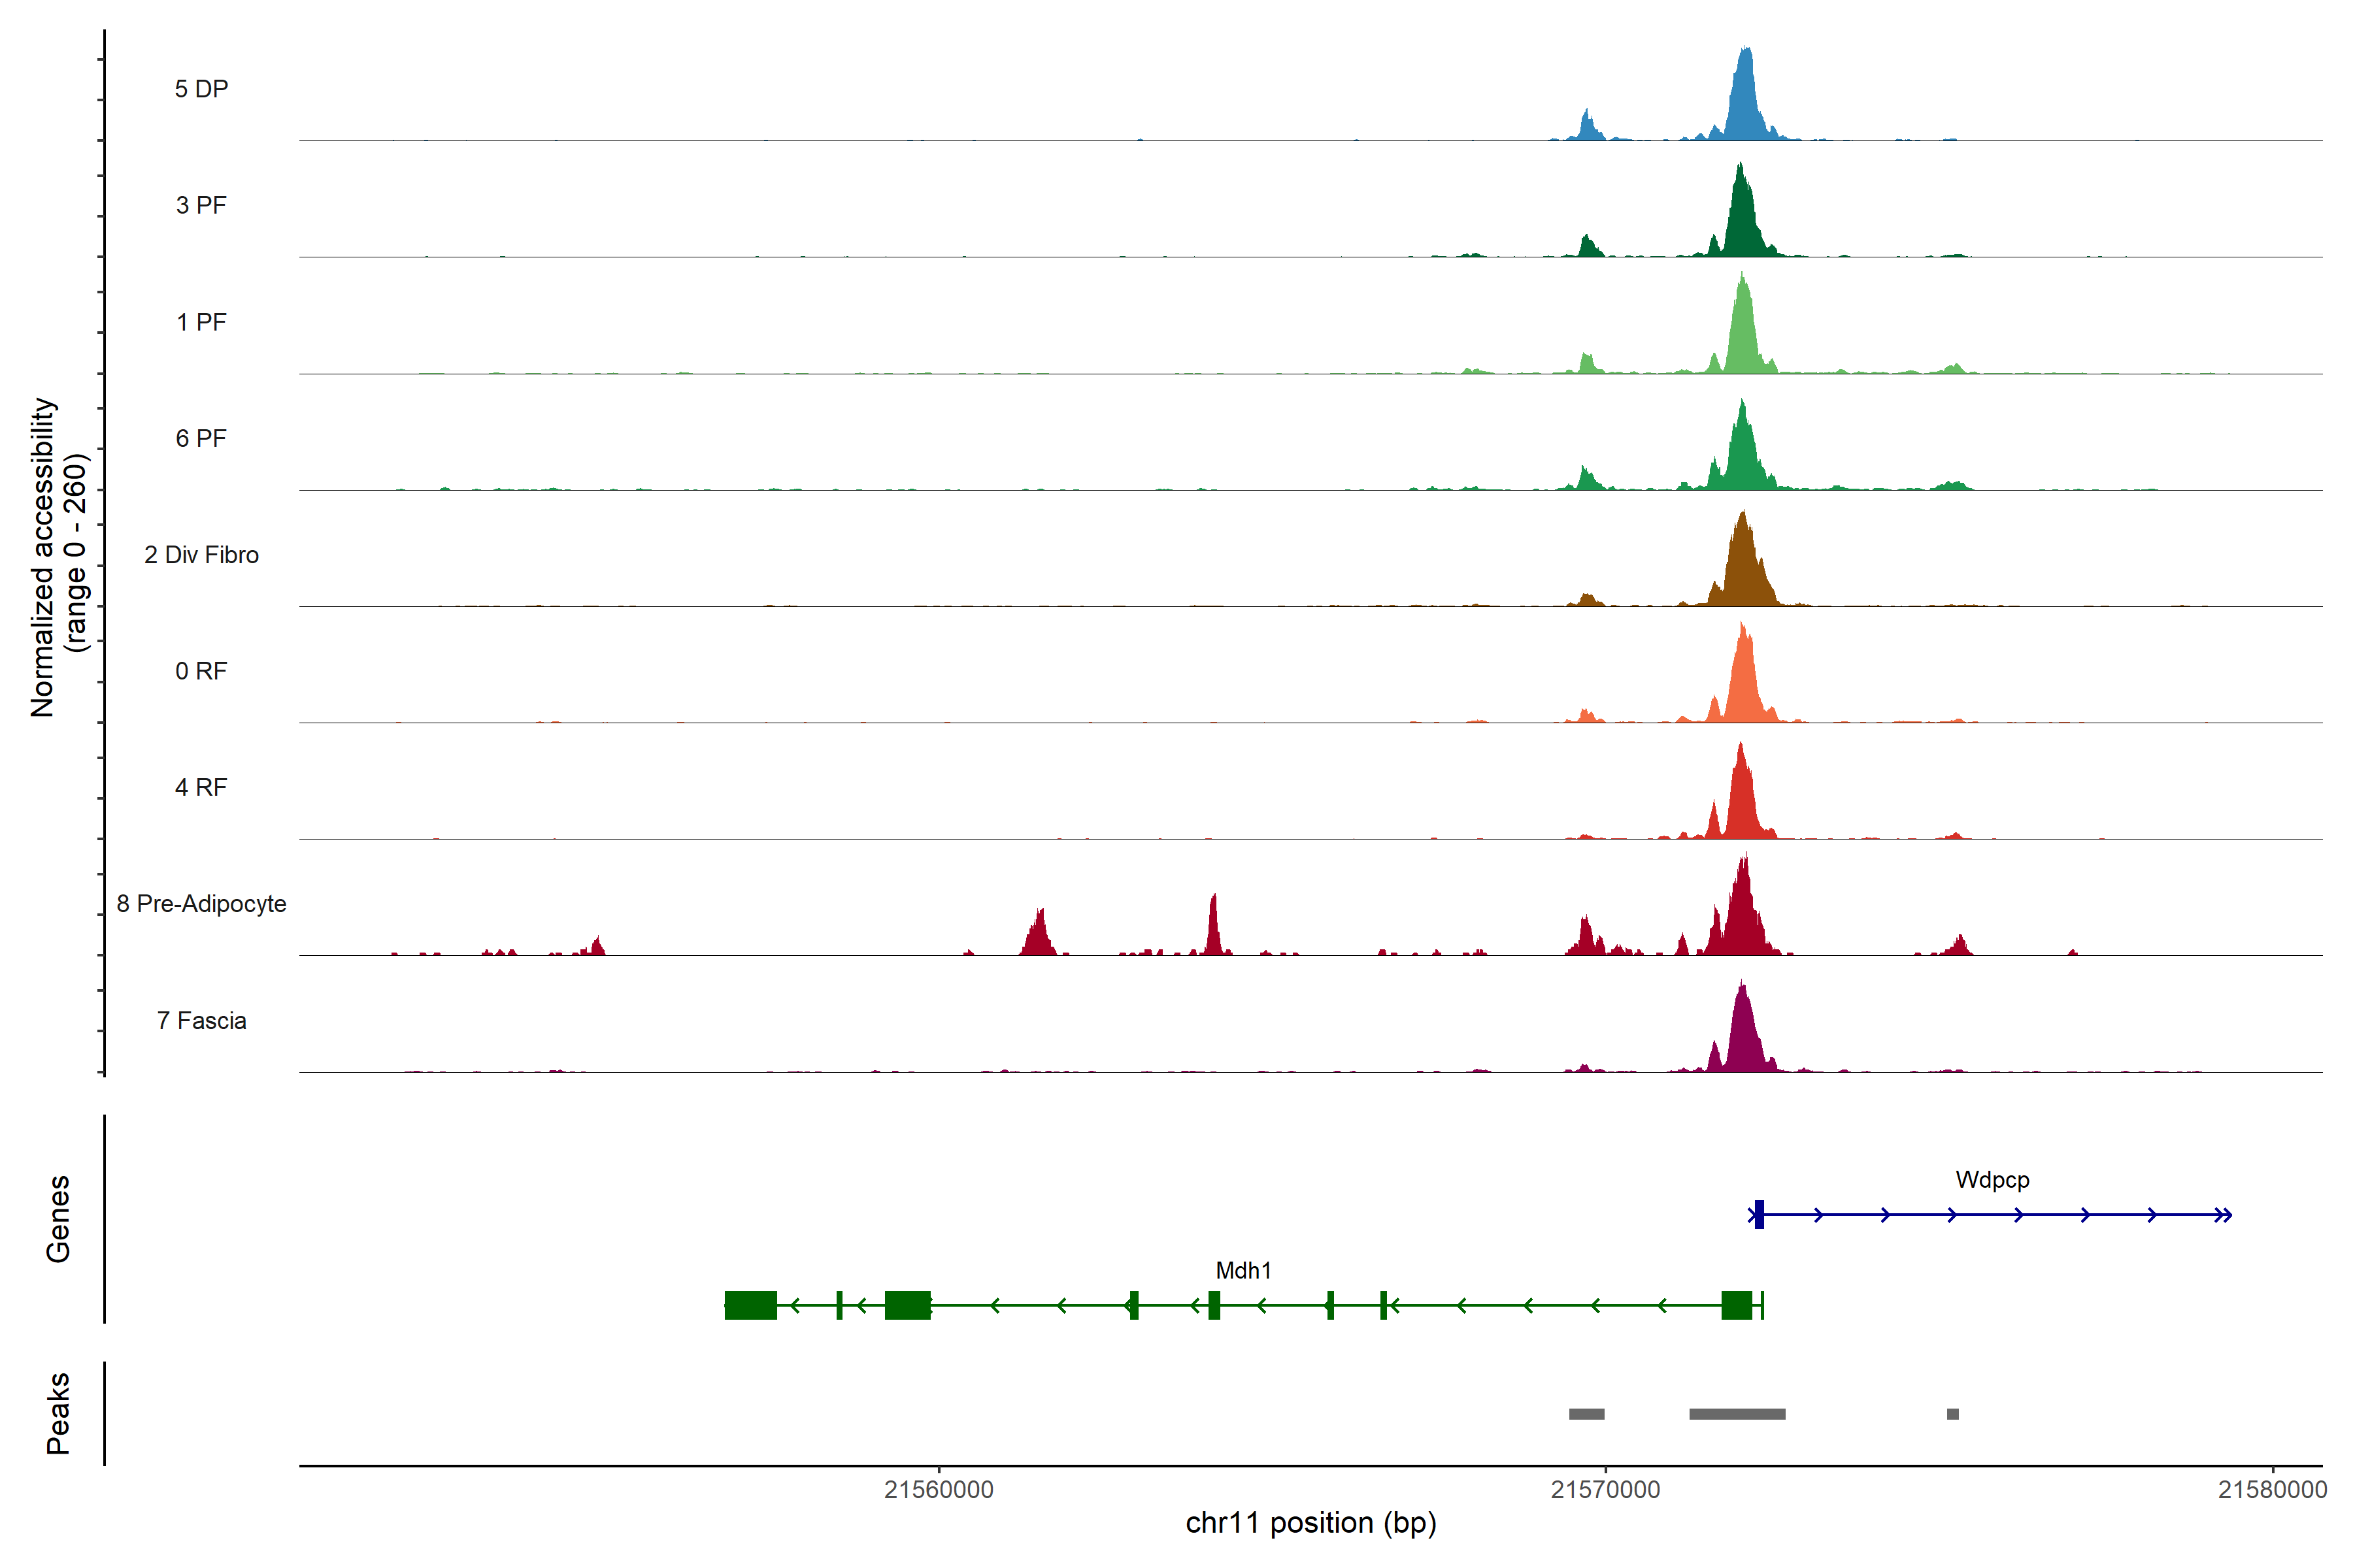Click the leftmost gray peak bar

1586,1413
